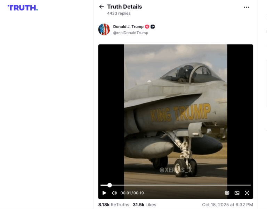View the 31.5k Likes list
Image resolution: width=267 pixels, height=209 pixels.
click(144, 204)
